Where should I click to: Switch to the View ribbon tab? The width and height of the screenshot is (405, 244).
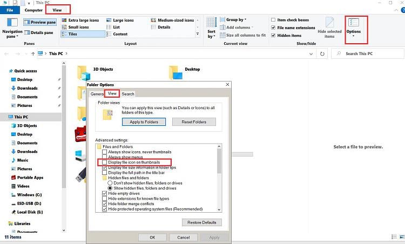tap(57, 10)
